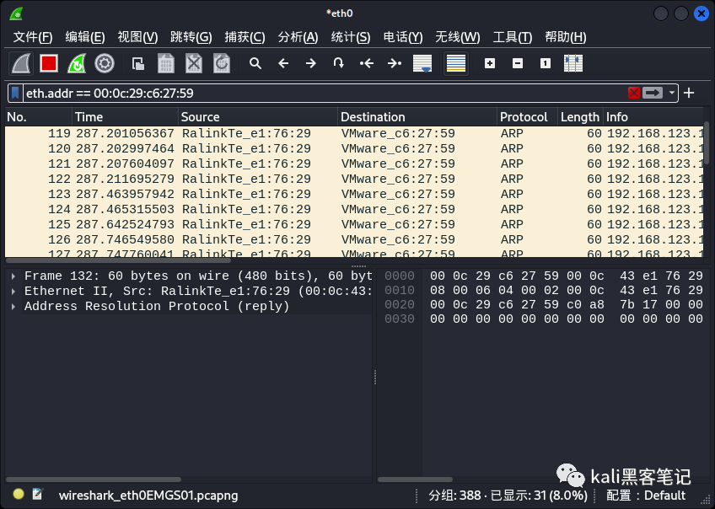Open the display filter bookmark icon
This screenshot has height=509, width=715.
click(x=15, y=93)
